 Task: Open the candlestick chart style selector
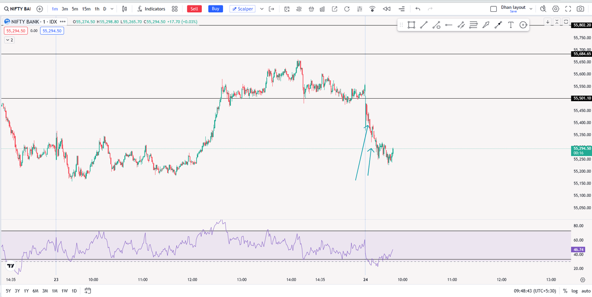pos(124,9)
